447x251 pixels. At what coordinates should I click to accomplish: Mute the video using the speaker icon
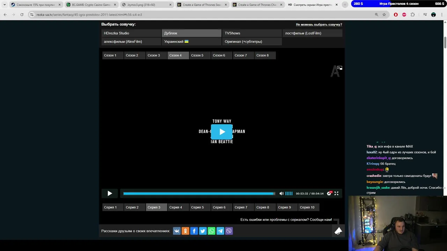click(x=281, y=193)
